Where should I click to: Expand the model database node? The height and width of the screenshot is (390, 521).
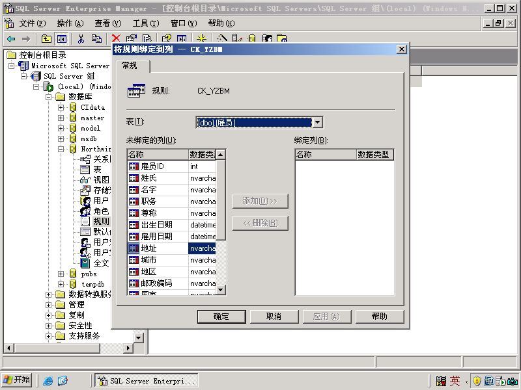click(x=61, y=128)
